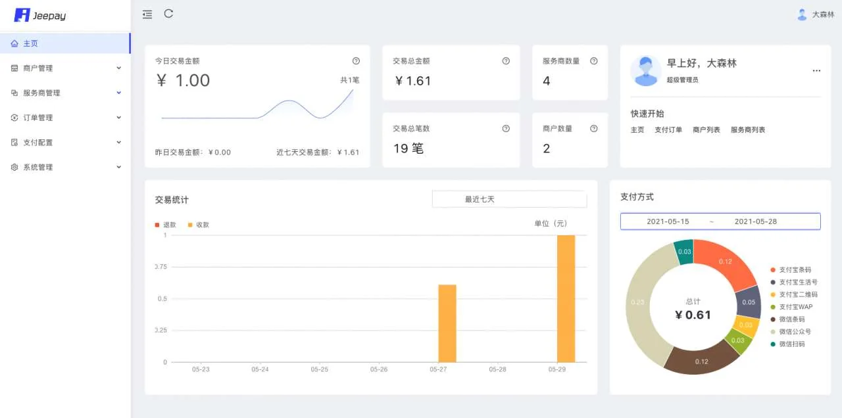Click the 大森林 user avatar
This screenshot has width=842, height=418.
click(x=801, y=14)
